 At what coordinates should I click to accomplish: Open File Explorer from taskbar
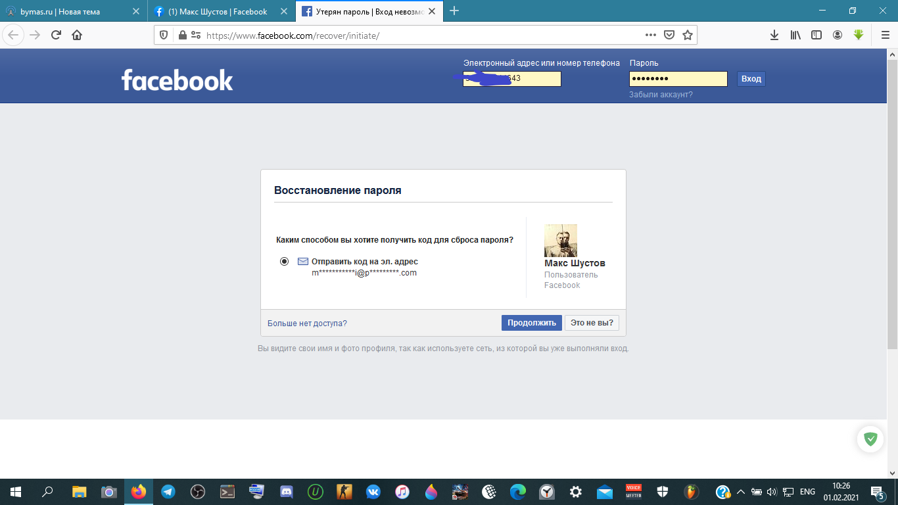(79, 492)
